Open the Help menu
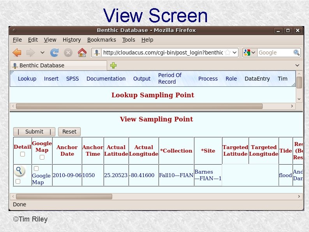Viewport: 309px width, 232px height. [x=147, y=40]
